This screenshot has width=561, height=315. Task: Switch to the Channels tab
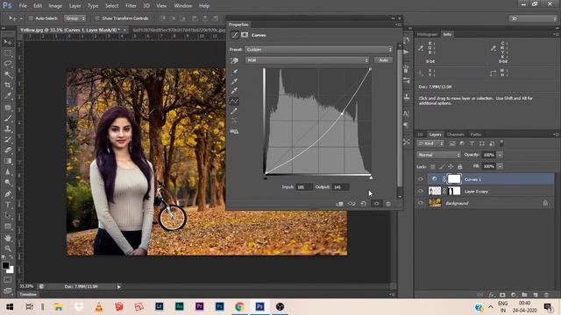click(456, 135)
